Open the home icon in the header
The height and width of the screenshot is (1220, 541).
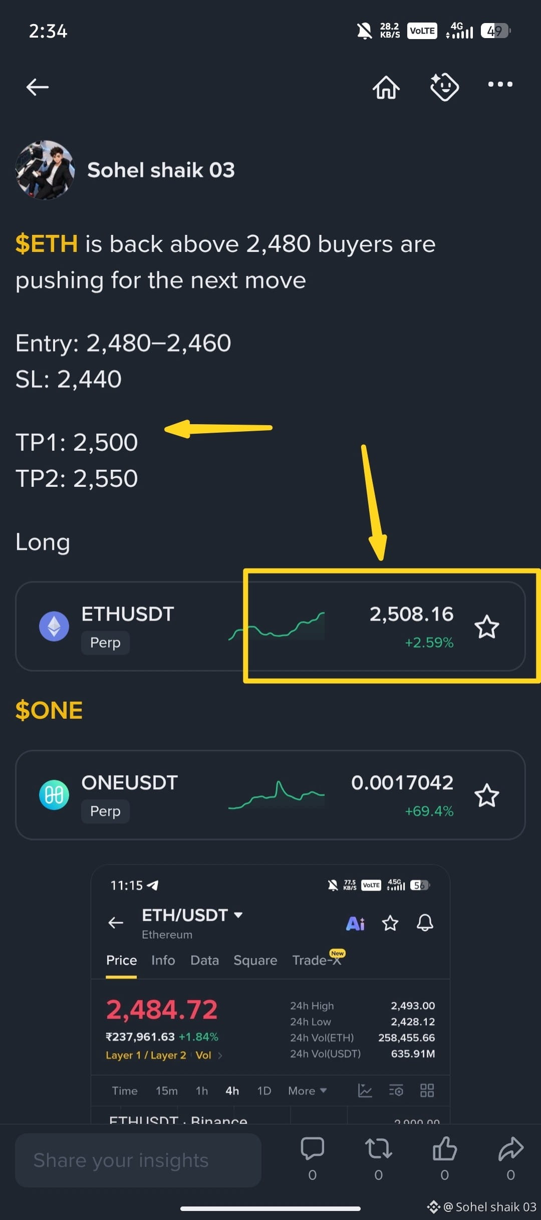[x=386, y=87]
